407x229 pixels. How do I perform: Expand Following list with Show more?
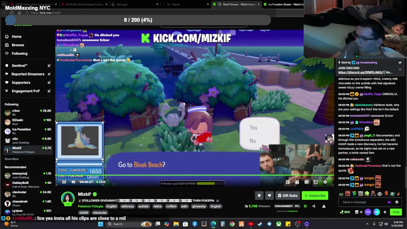pos(11,159)
